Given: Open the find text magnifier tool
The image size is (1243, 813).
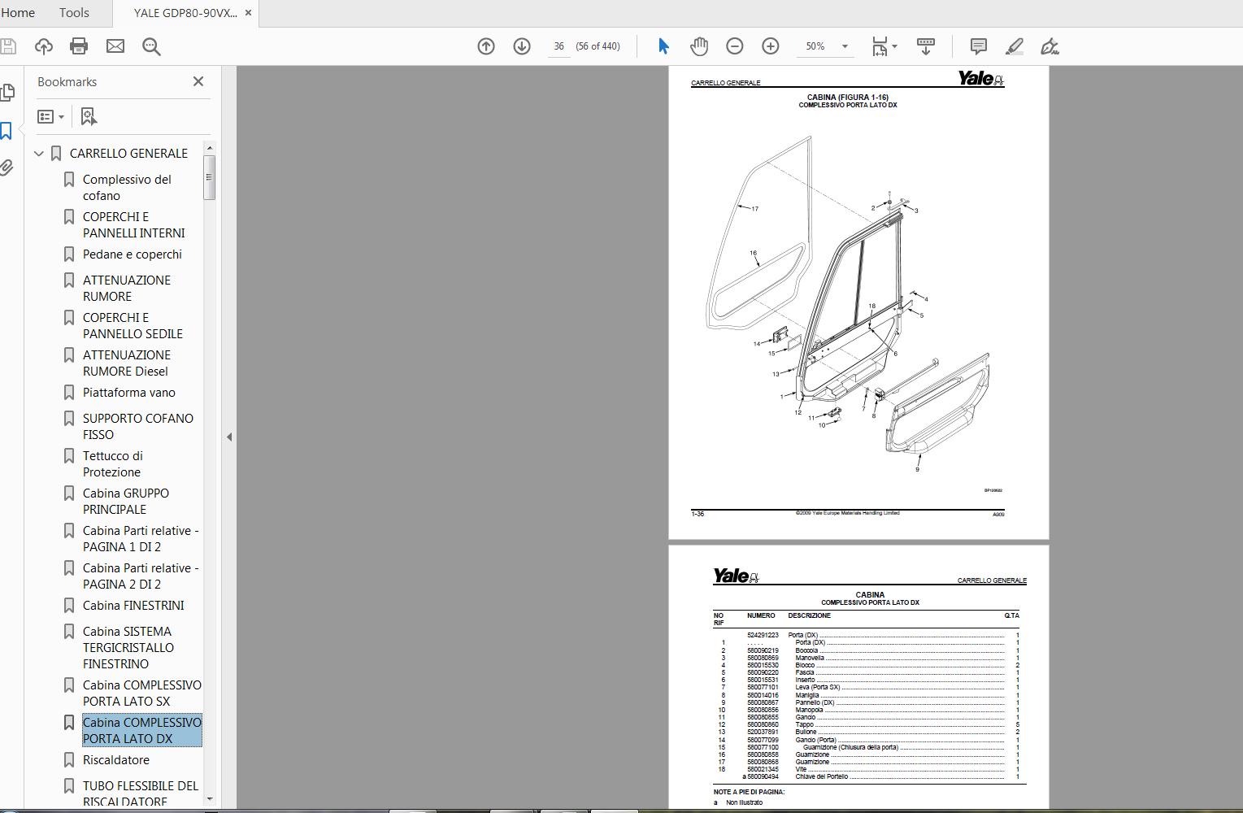Looking at the screenshot, I should [x=151, y=46].
